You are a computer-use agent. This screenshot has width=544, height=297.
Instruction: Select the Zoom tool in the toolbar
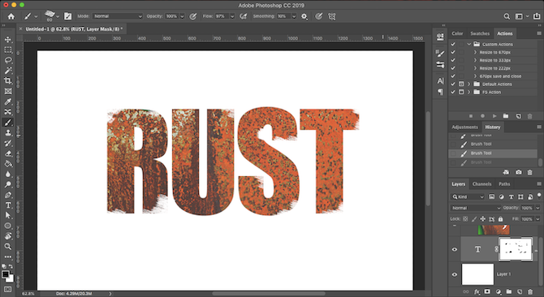8,247
